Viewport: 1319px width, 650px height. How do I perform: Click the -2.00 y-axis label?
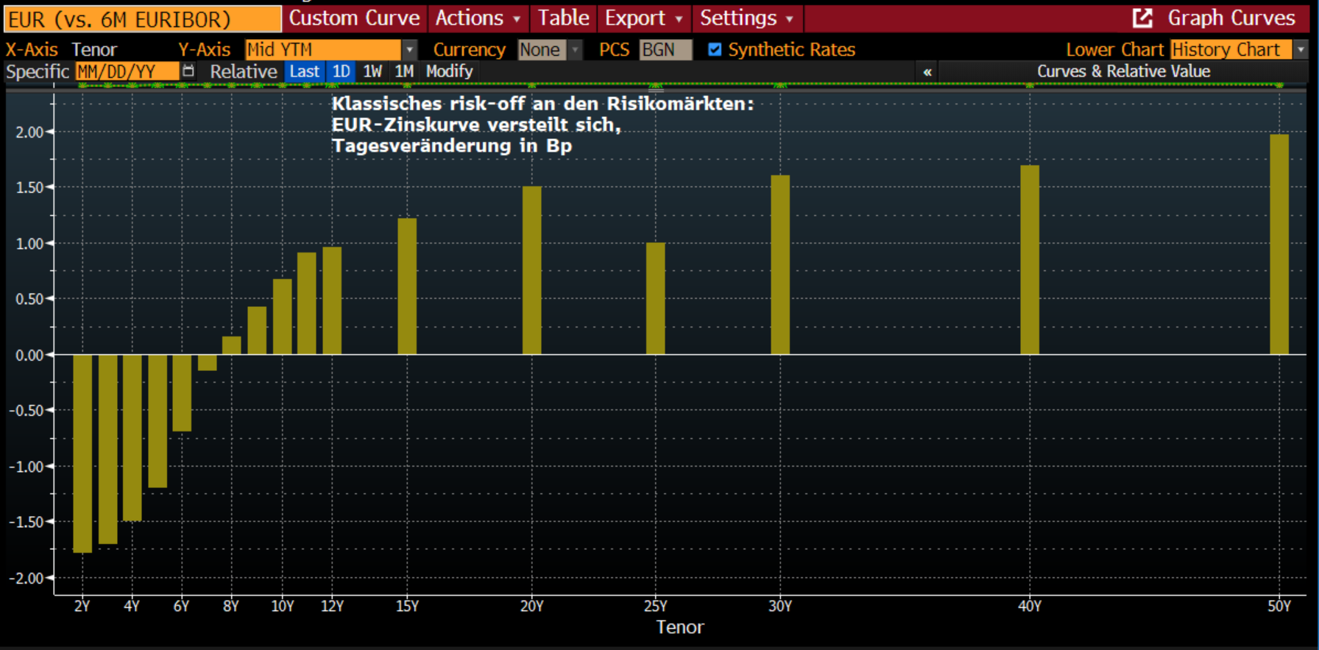tap(26, 579)
